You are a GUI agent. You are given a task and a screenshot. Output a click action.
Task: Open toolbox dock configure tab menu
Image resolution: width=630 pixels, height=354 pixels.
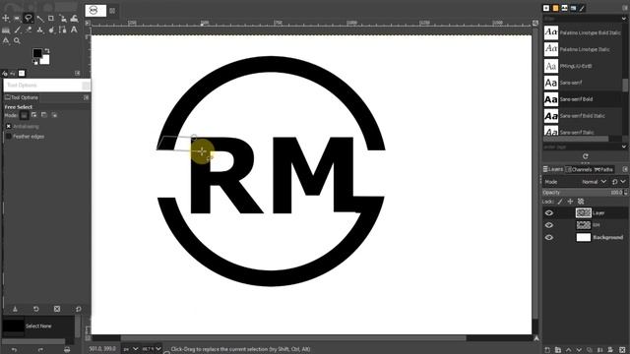78,73
